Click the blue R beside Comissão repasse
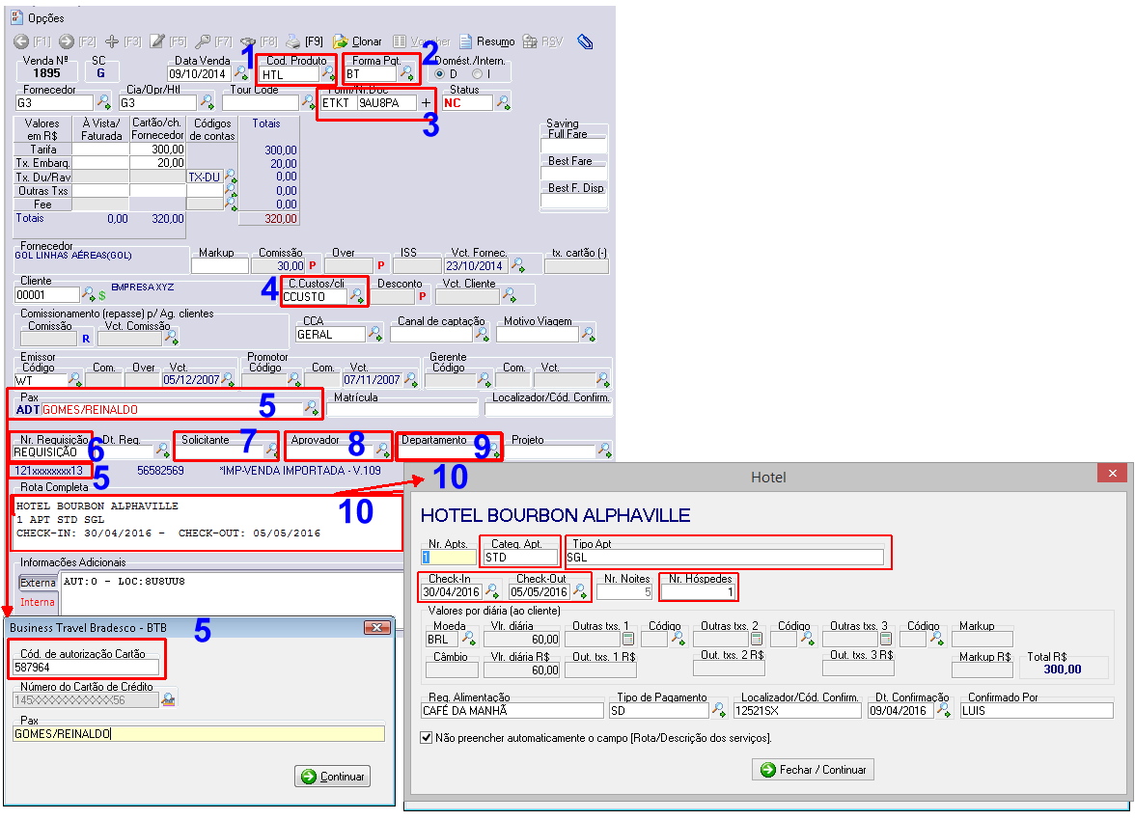The height and width of the screenshot is (820, 1135). pos(86,339)
